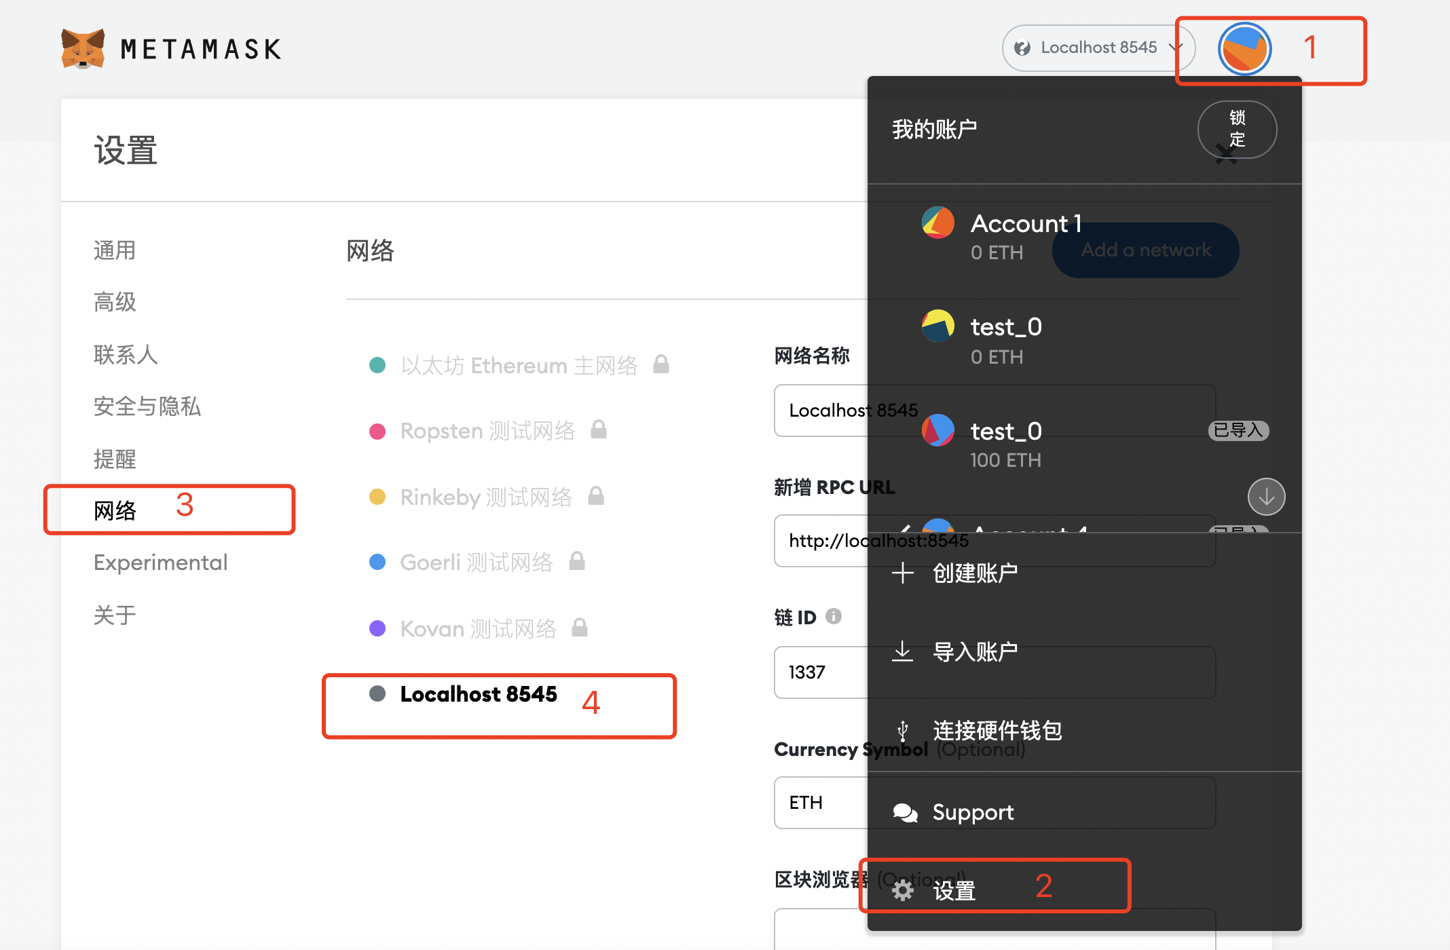Click the 设置 page heading
This screenshot has width=1450, height=950.
coord(126,150)
